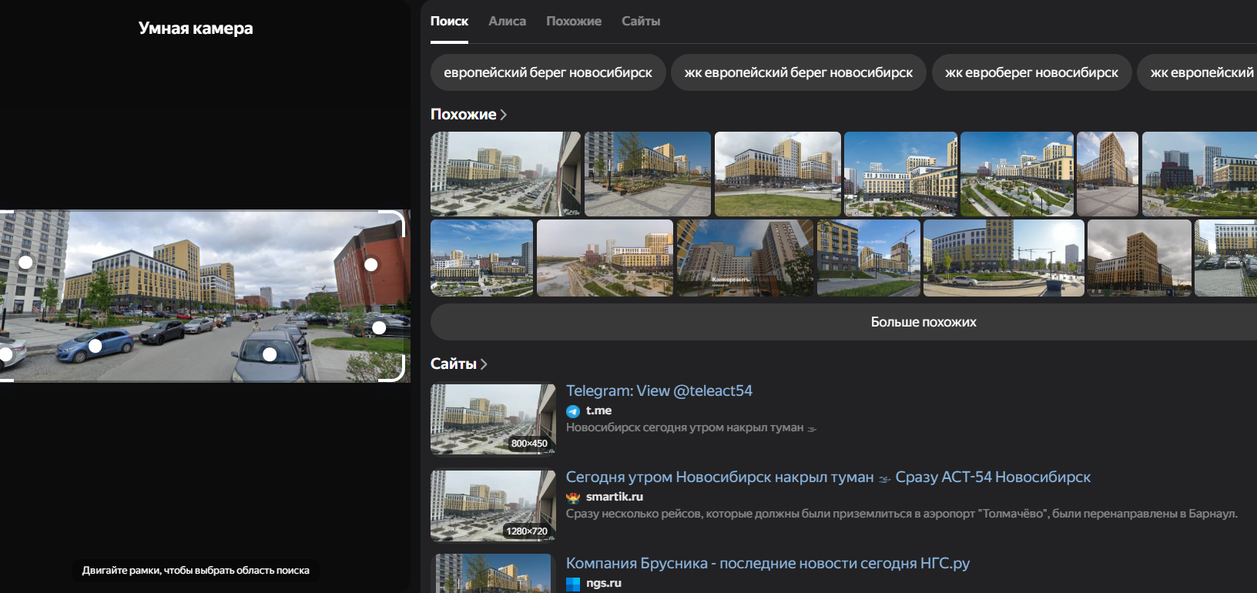Expand the Похожие section chevron
The height and width of the screenshot is (593, 1257).
(504, 115)
